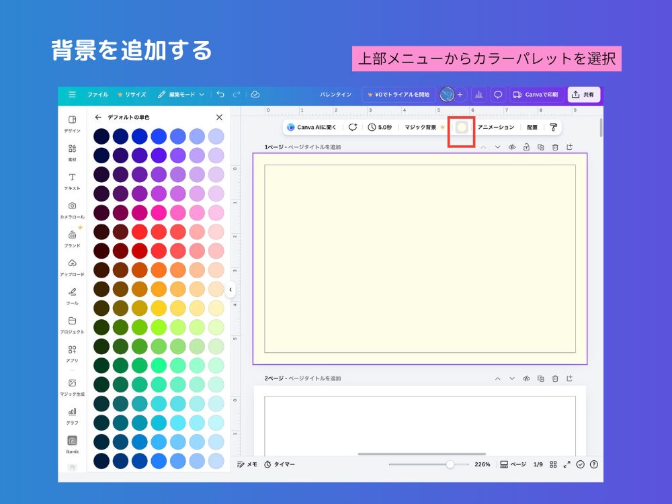
Task: Collapse the sidebar using the middle chevron
Action: coord(231,289)
